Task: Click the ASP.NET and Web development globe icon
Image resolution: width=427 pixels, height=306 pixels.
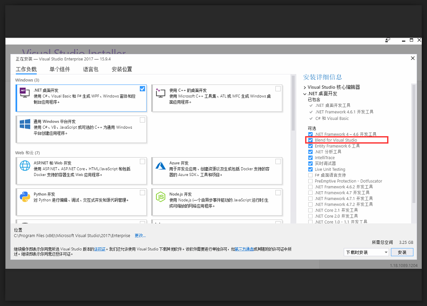Action: coord(25,167)
